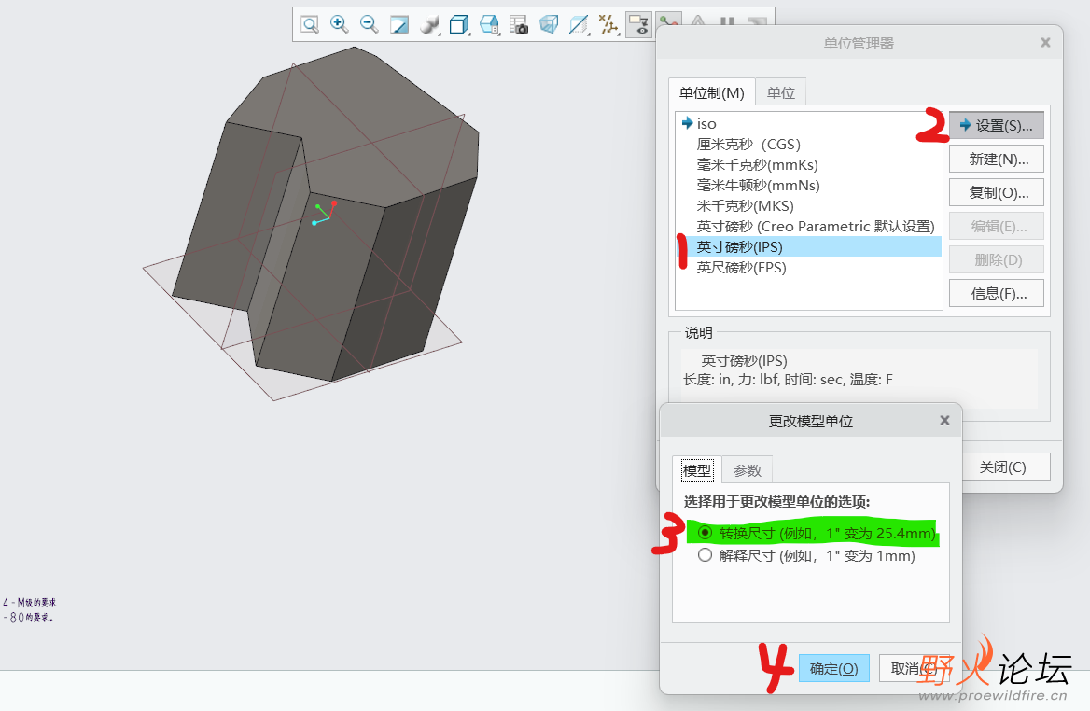Open the display style cube icon
Screen dimensions: 1090x711
459,25
